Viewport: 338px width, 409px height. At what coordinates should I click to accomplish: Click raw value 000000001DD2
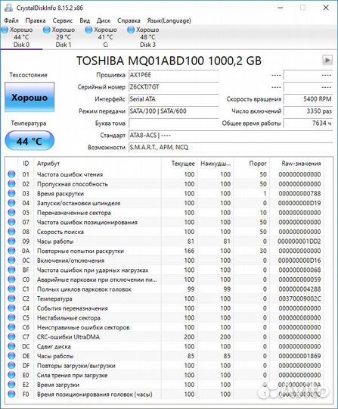coord(299,242)
